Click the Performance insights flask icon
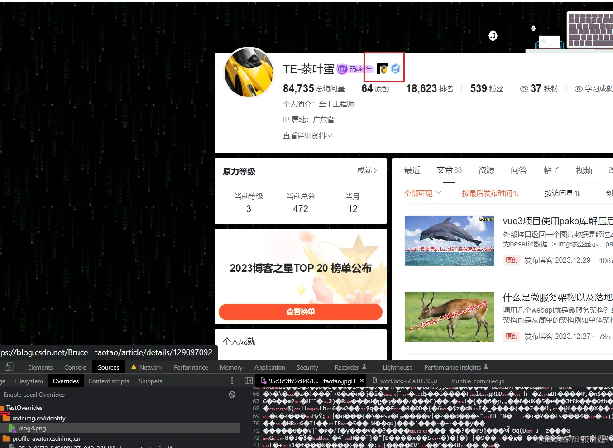 [486, 367]
